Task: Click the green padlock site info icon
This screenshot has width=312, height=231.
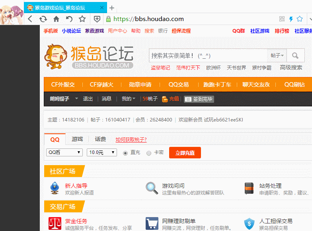Action: pos(108,19)
